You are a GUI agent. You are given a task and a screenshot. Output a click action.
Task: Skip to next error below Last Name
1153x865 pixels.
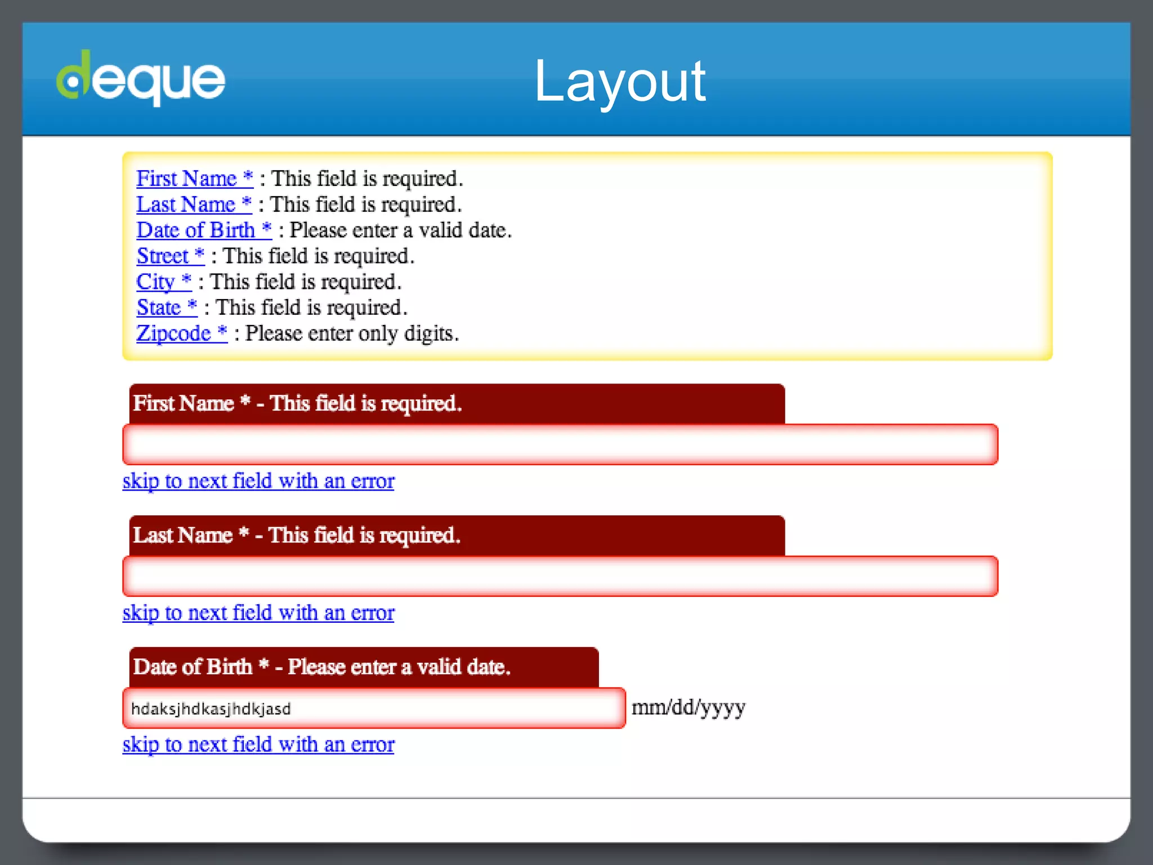point(258,613)
